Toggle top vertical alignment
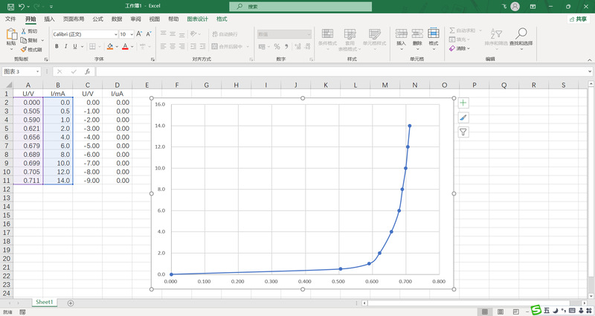 (163, 33)
